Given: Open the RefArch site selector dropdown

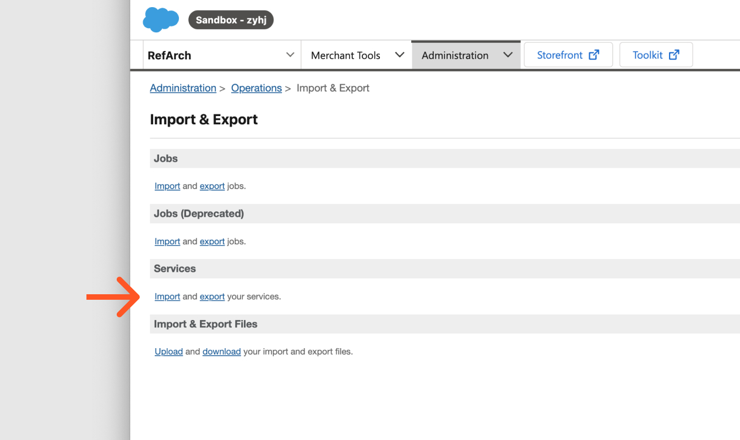Looking at the screenshot, I should coord(222,55).
